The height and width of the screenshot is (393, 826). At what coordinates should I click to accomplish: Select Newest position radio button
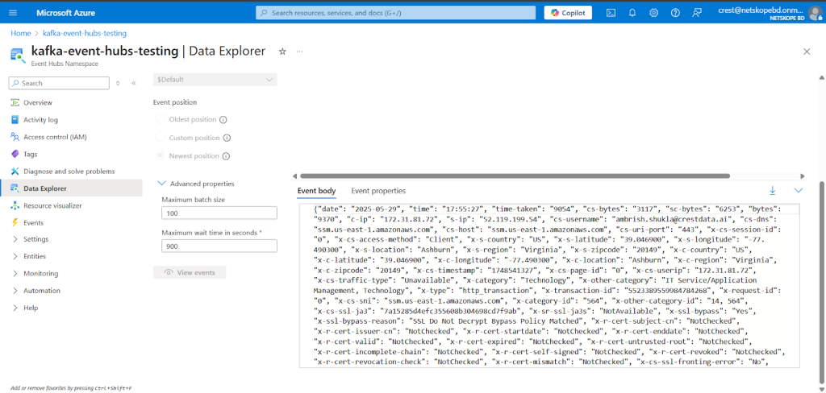click(160, 156)
